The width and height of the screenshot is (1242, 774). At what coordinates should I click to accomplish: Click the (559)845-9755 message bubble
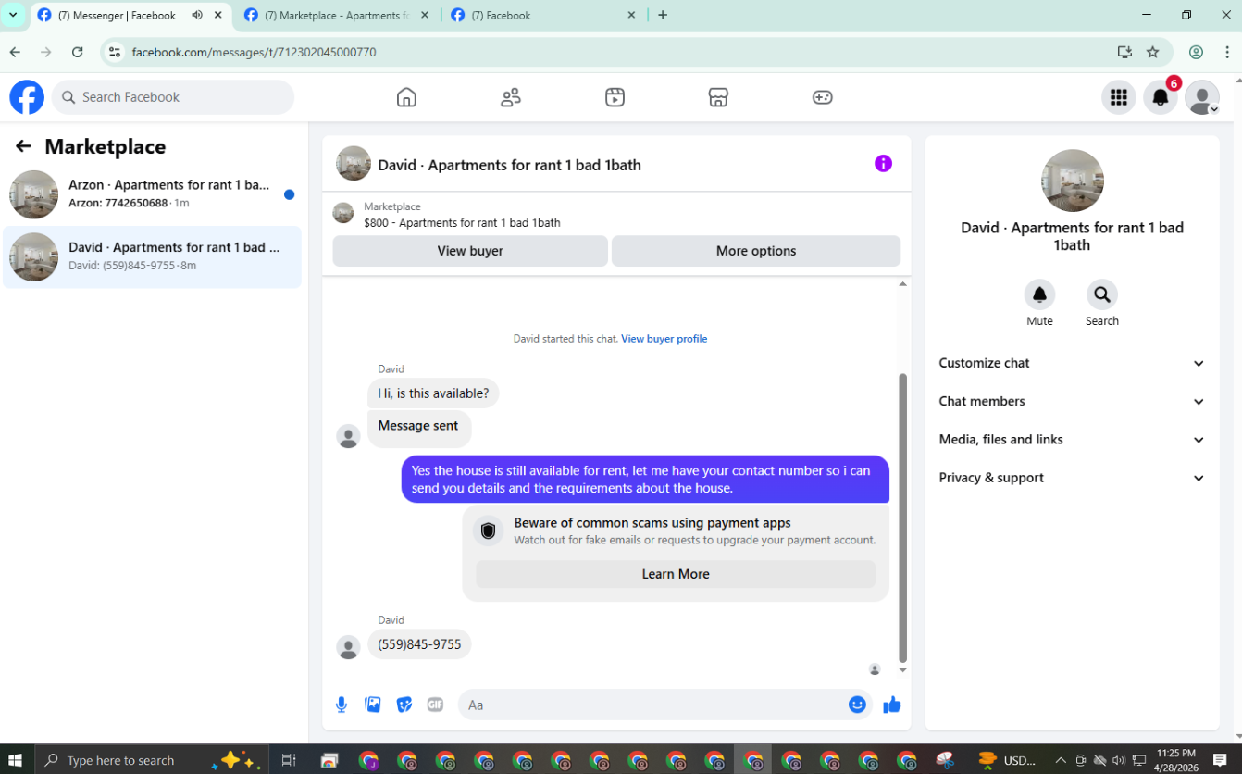(x=419, y=644)
